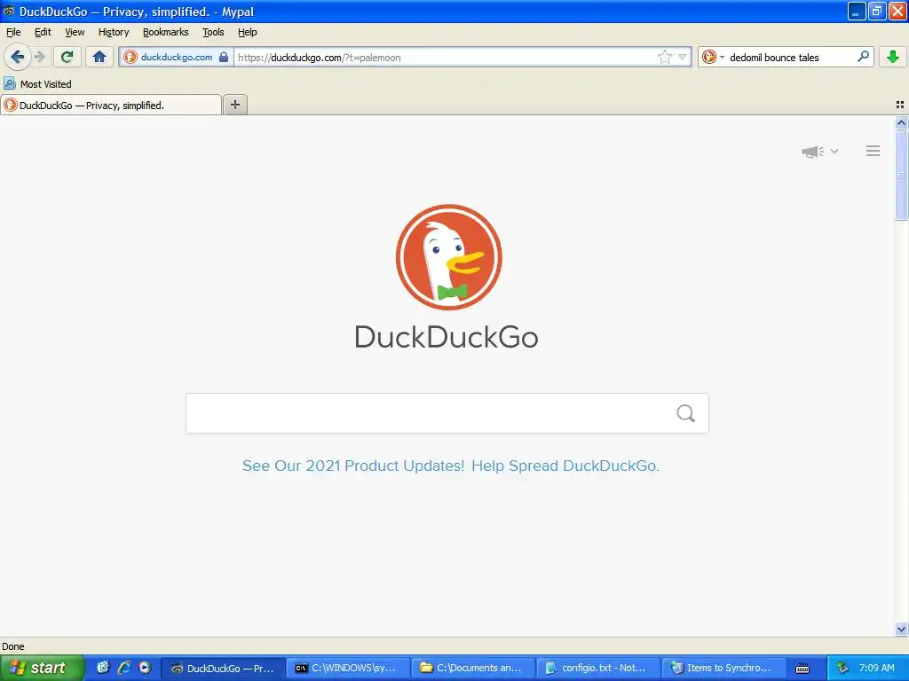Click the Show Desktop Quick Launch icon
The image size is (909, 681).
(103, 668)
